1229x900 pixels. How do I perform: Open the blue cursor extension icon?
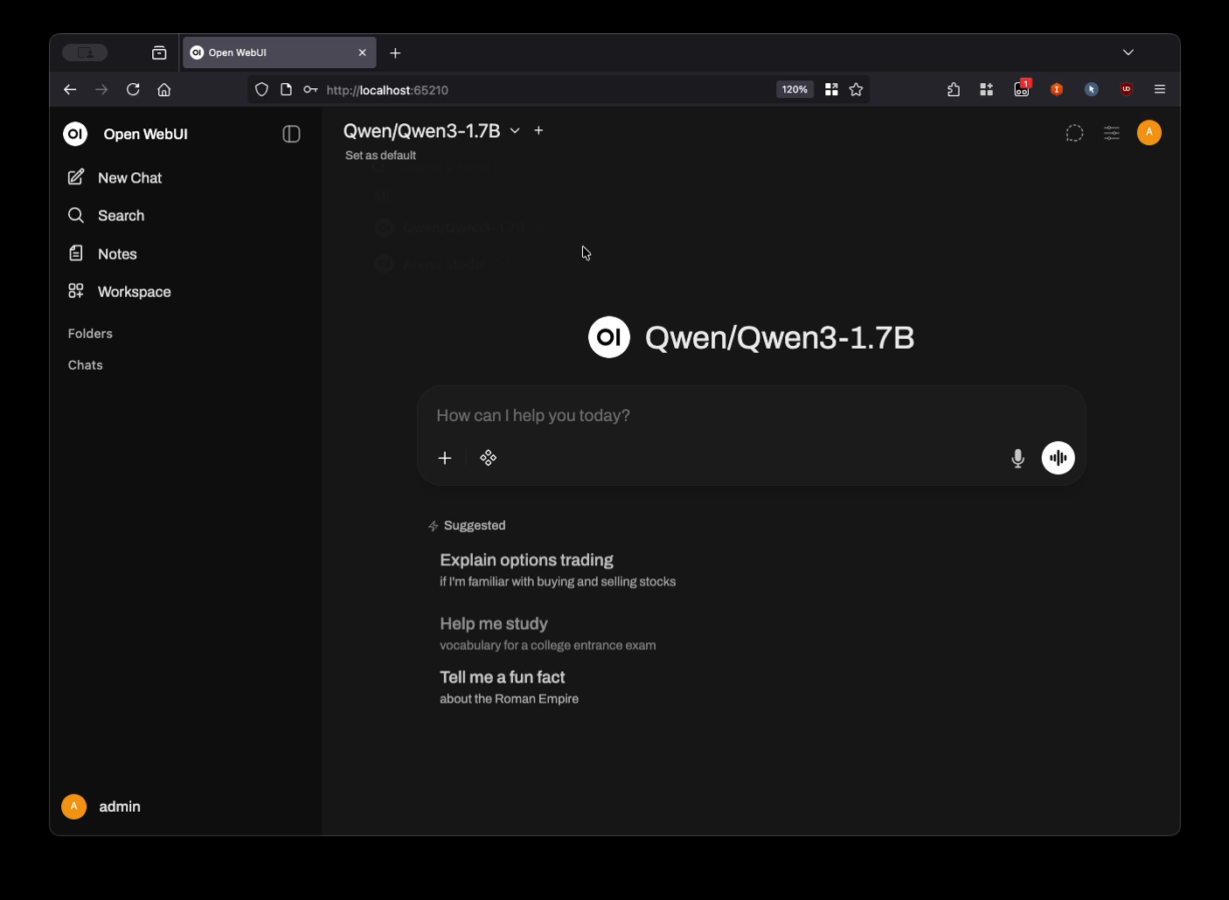1092,89
